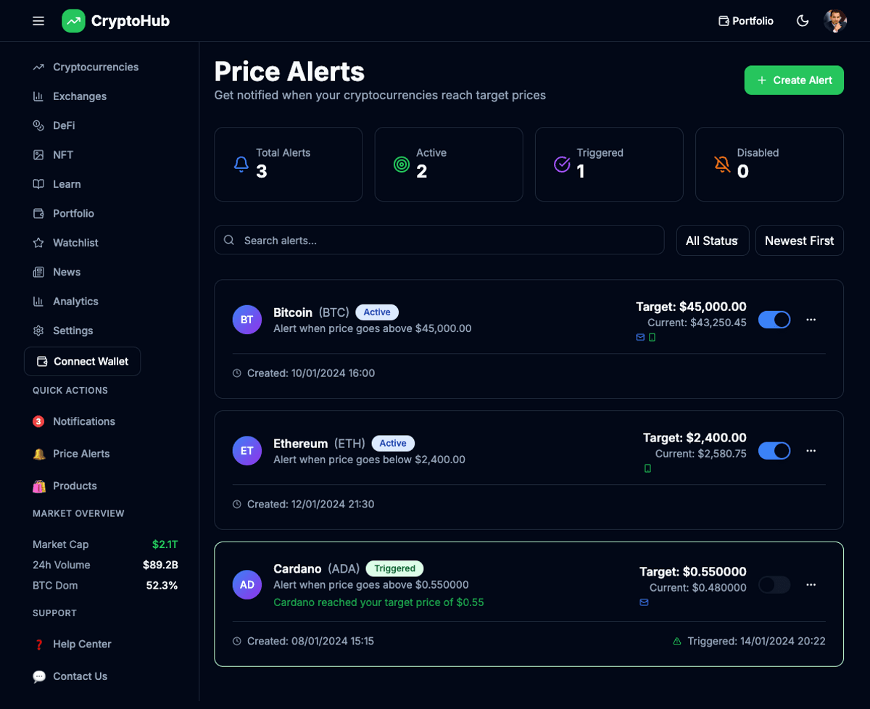
Task: Click the CryptoHub logo icon
Action: (x=73, y=21)
